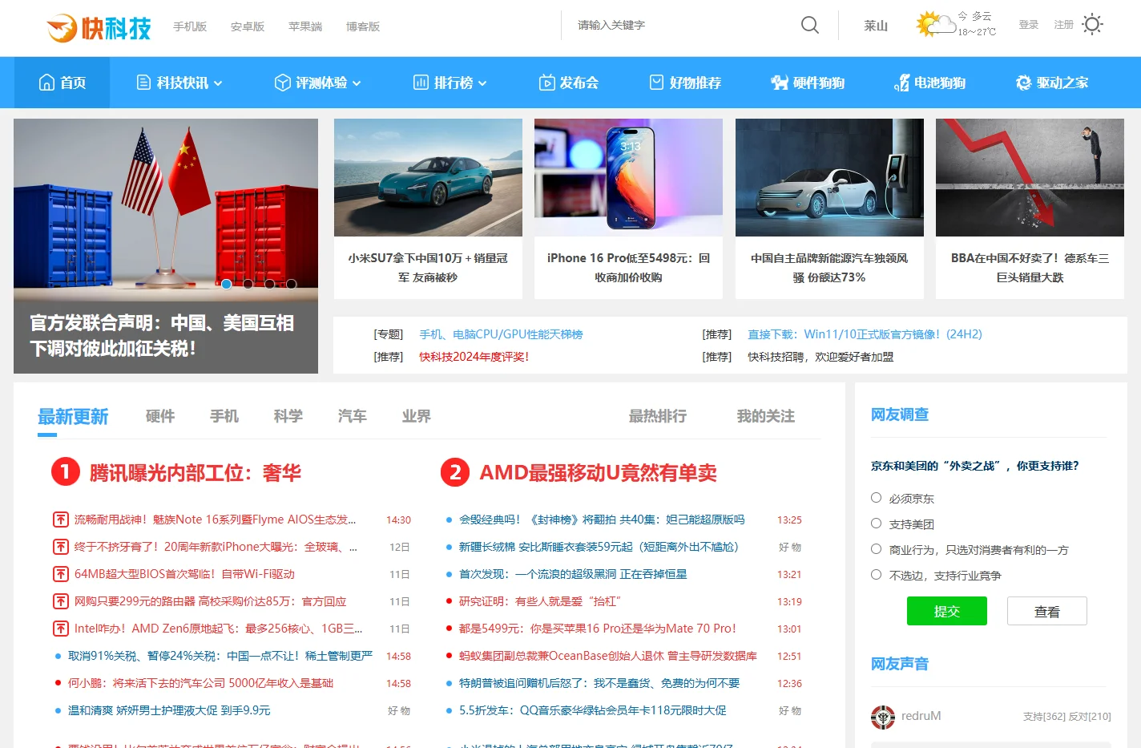Click 反对[210] vote on redruM comment
Viewport: 1141px width, 748px height.
pos(1090,717)
